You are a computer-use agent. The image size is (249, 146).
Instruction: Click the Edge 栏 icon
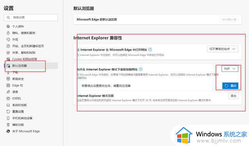(x=8, y=85)
